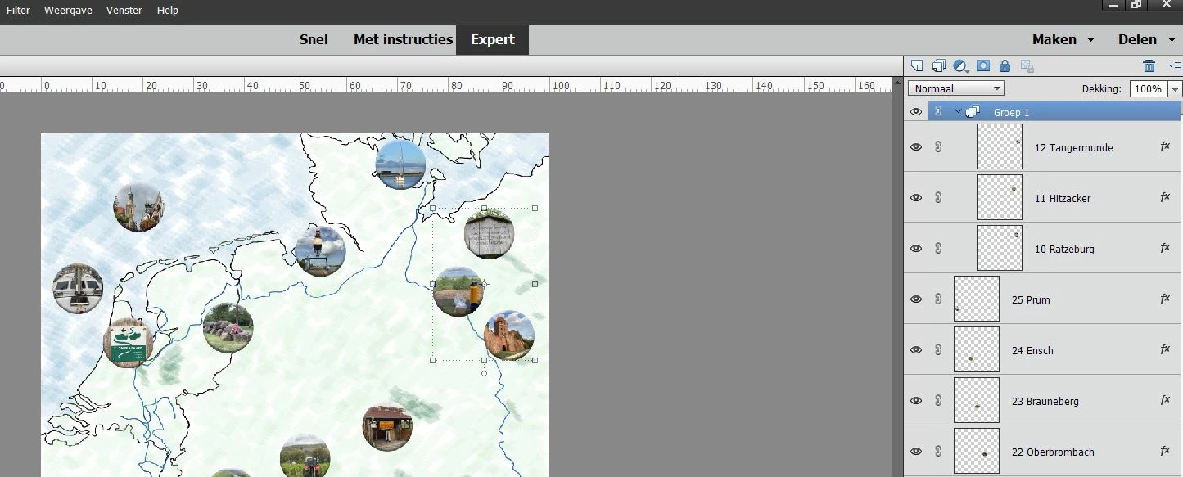1183x477 pixels.
Task: Click the link icon on 23 Brauneberg layer
Action: (x=938, y=401)
